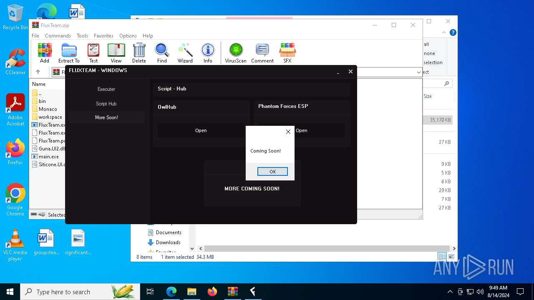Image resolution: width=534 pixels, height=300 pixels.
Task: Click the Comment toolbar icon
Action: click(262, 53)
